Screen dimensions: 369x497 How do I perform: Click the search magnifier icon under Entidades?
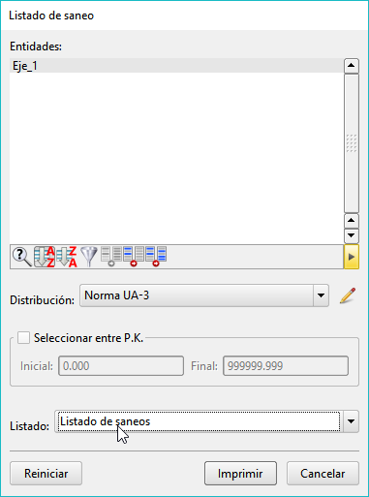(21, 257)
